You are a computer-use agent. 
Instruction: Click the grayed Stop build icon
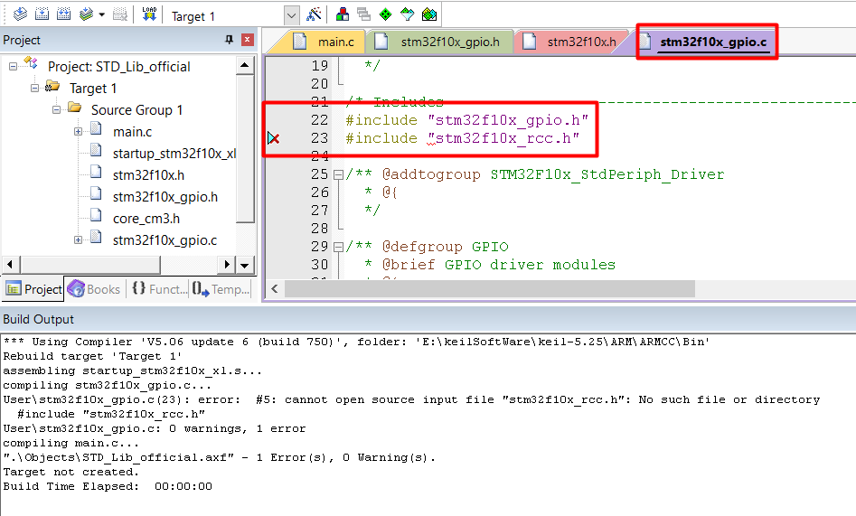(x=120, y=14)
